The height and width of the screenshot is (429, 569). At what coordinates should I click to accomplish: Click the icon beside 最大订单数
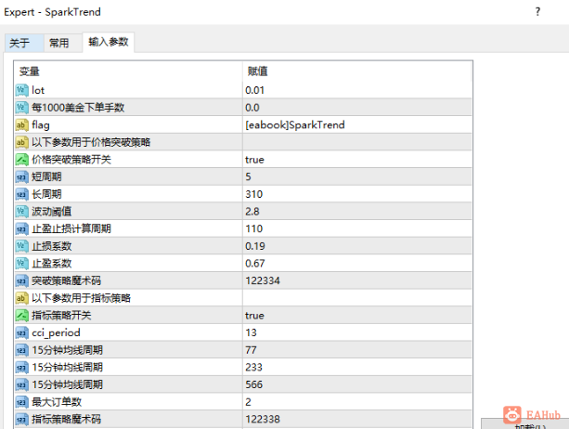[21, 402]
